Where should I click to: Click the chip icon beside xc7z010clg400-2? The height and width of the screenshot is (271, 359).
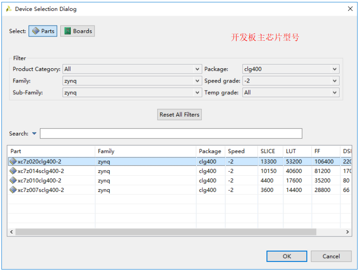point(13,181)
